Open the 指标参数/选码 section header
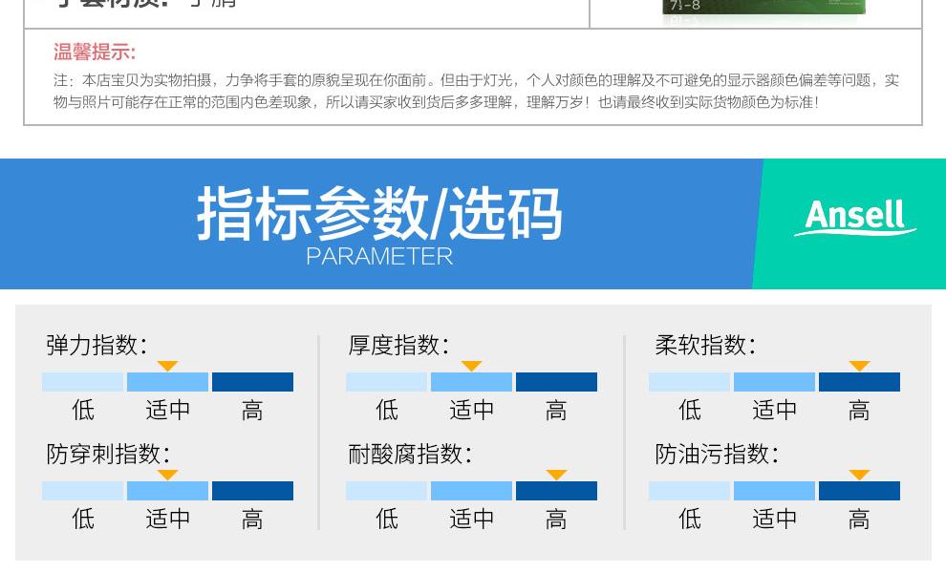 (x=379, y=215)
